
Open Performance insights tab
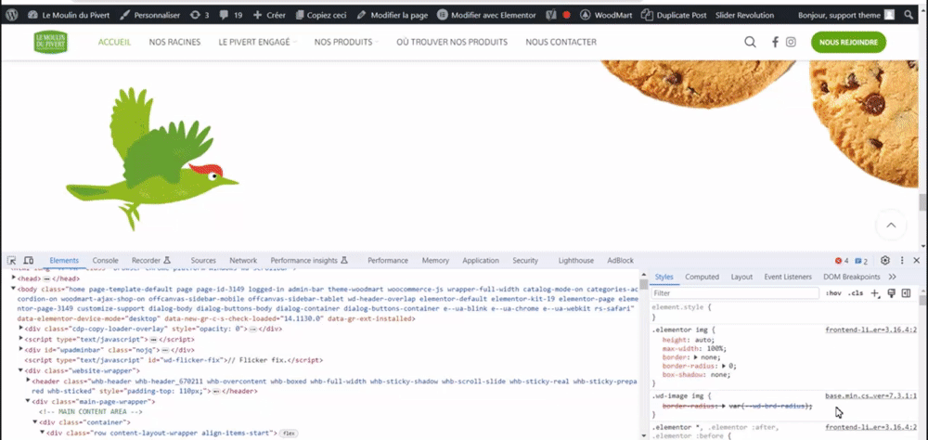[309, 261]
